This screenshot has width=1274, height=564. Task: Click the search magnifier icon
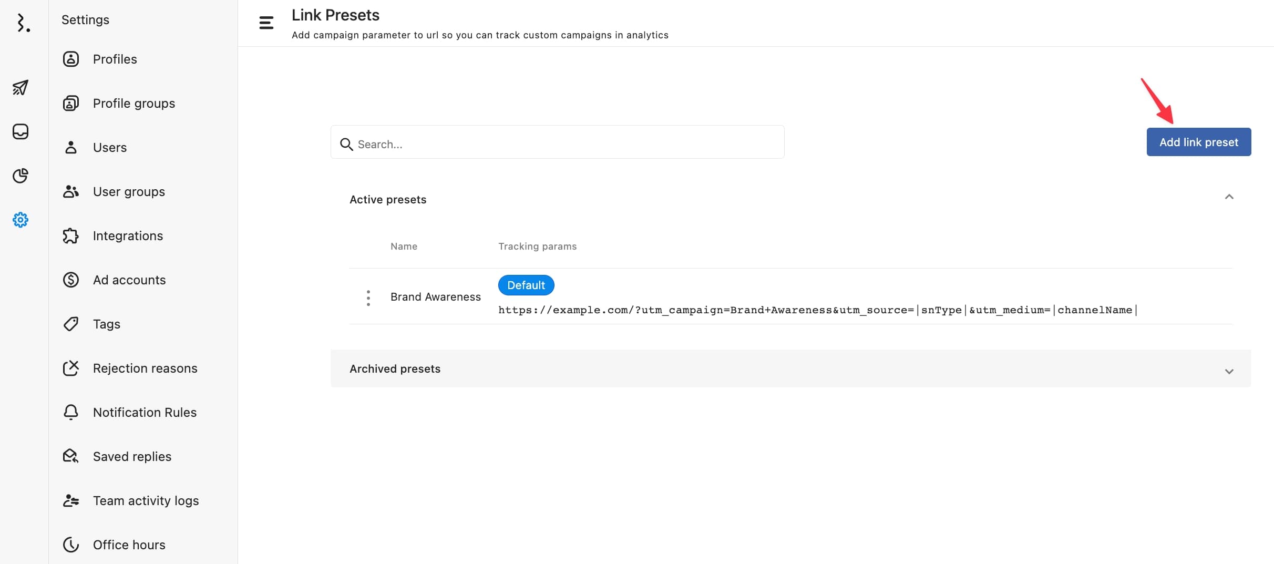(x=346, y=144)
